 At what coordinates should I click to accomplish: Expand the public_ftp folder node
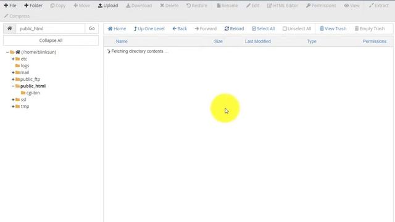(x=13, y=80)
